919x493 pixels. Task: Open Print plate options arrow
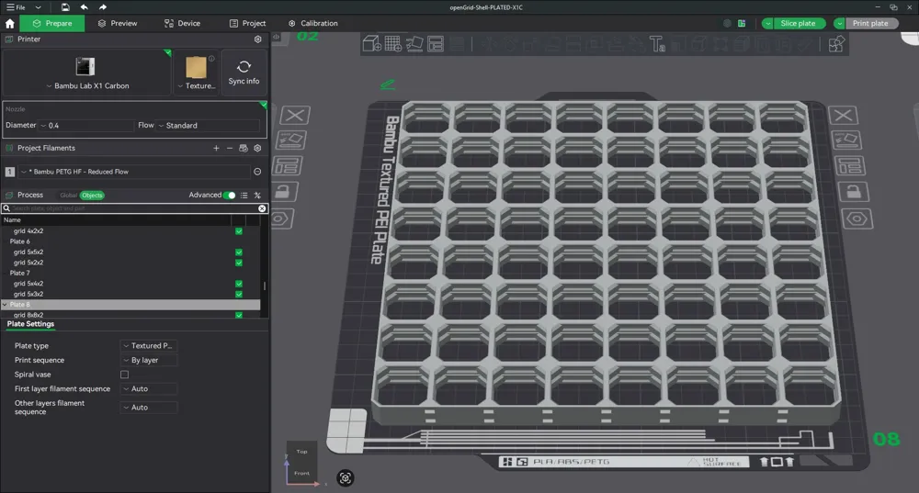coord(839,24)
